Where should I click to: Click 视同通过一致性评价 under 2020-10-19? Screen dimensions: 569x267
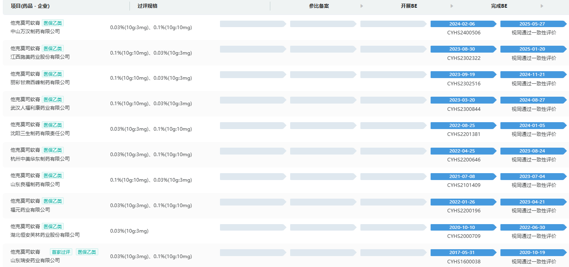[x=534, y=262]
